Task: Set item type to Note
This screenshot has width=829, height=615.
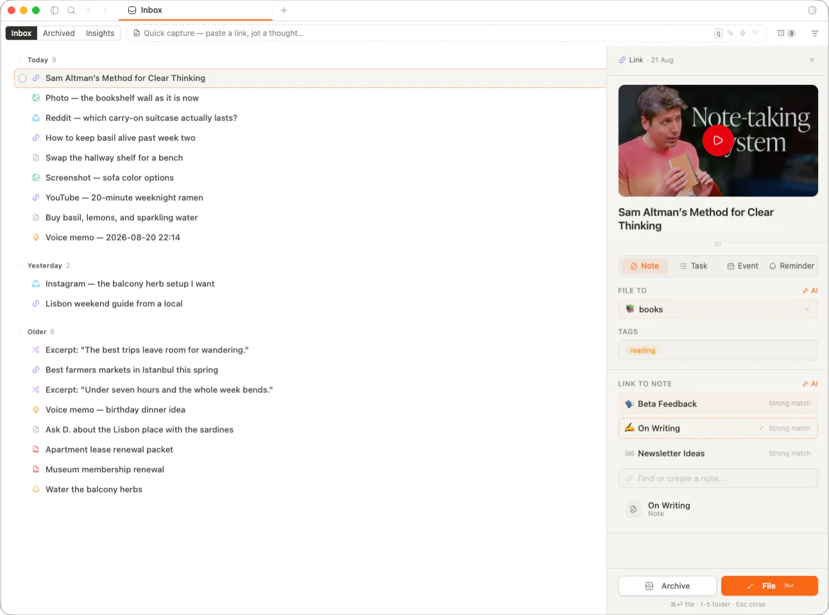Action: (644, 266)
